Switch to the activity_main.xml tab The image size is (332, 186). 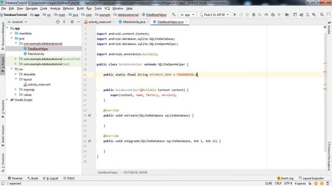coord(100,22)
